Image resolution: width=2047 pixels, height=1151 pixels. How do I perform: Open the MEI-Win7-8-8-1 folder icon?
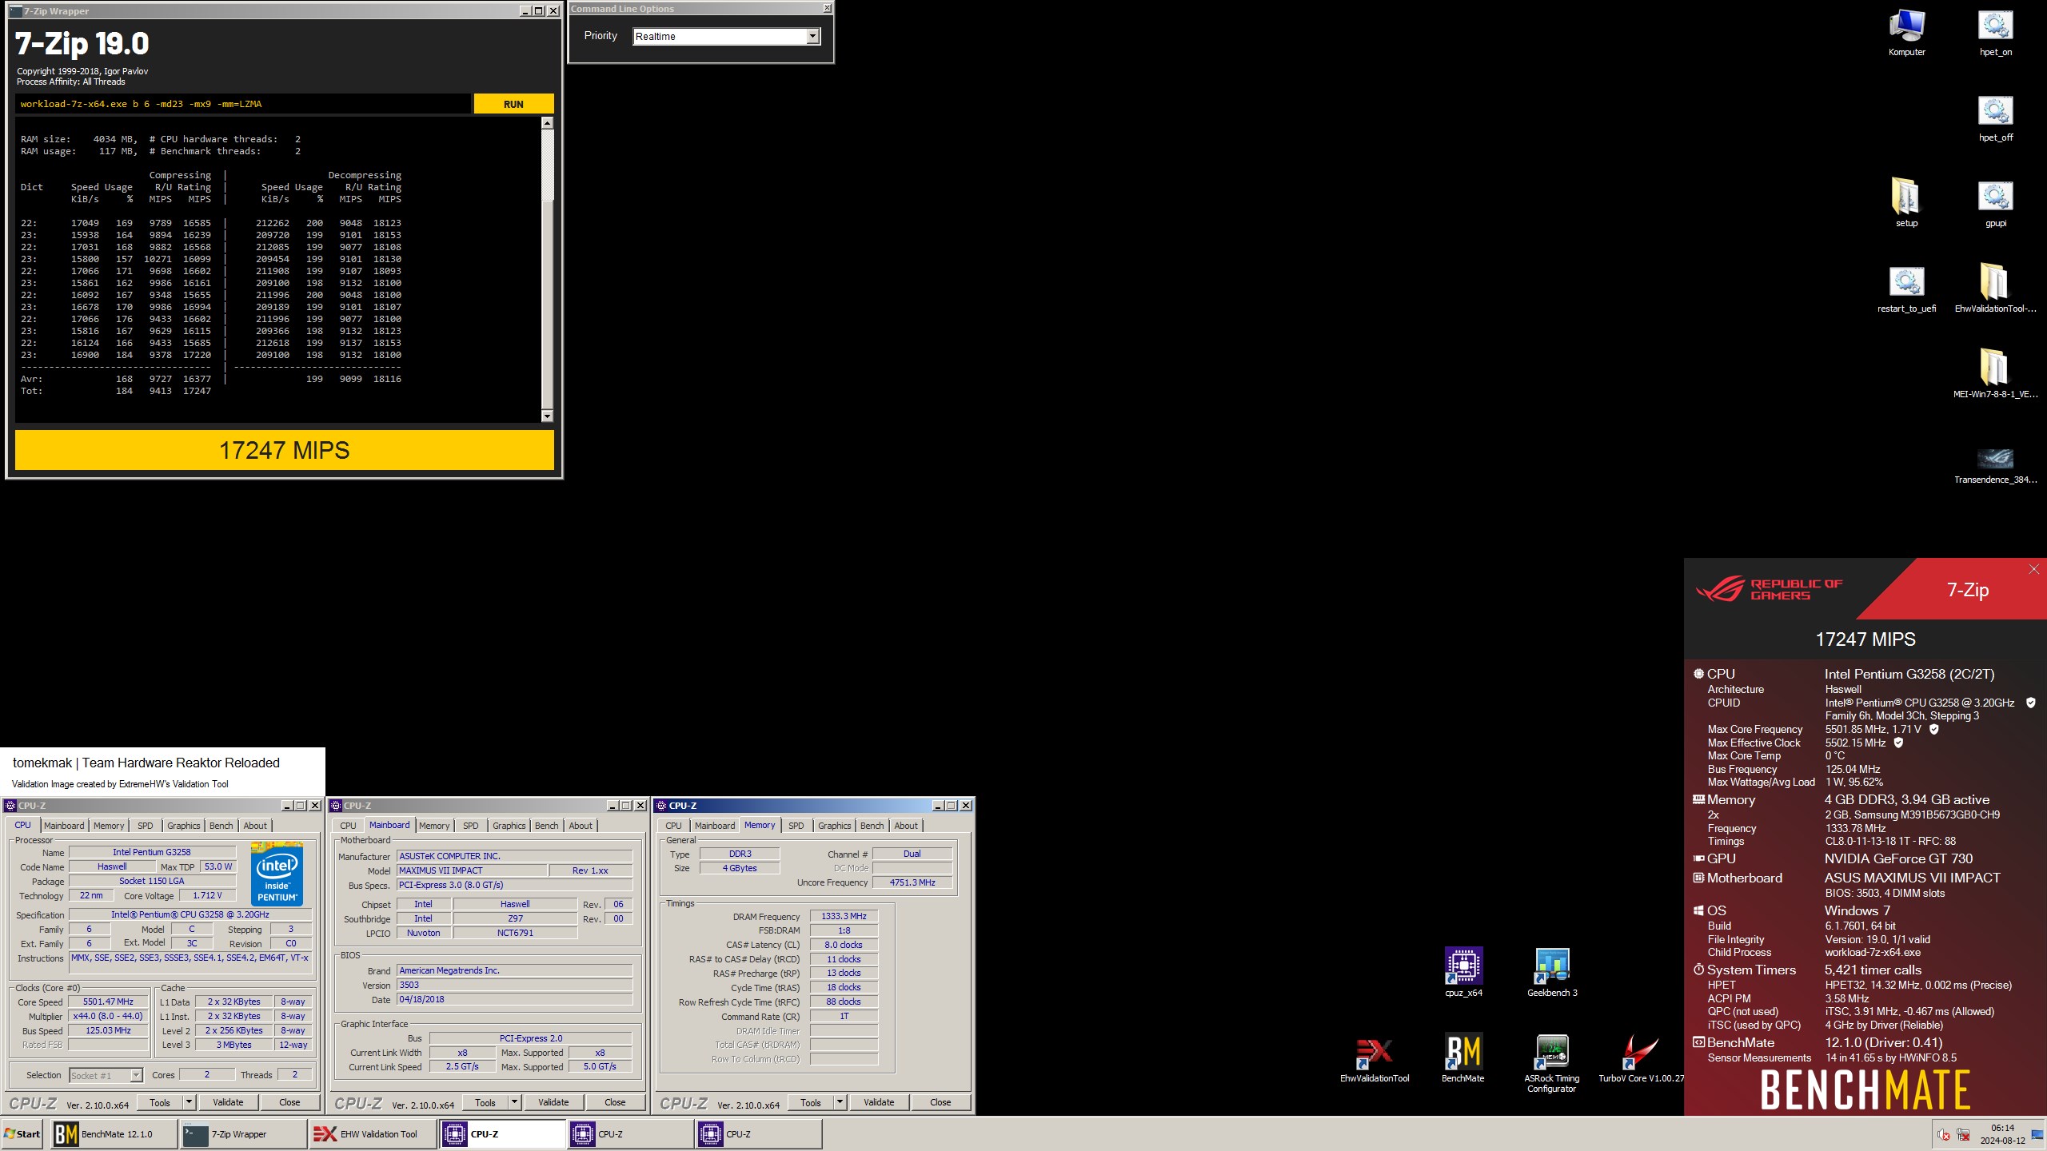(1995, 374)
